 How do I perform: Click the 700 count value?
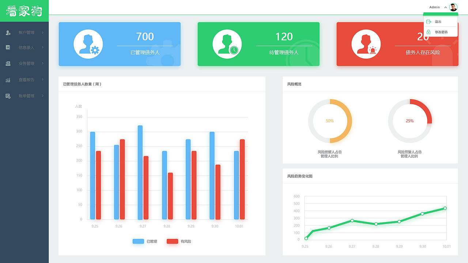coord(145,37)
